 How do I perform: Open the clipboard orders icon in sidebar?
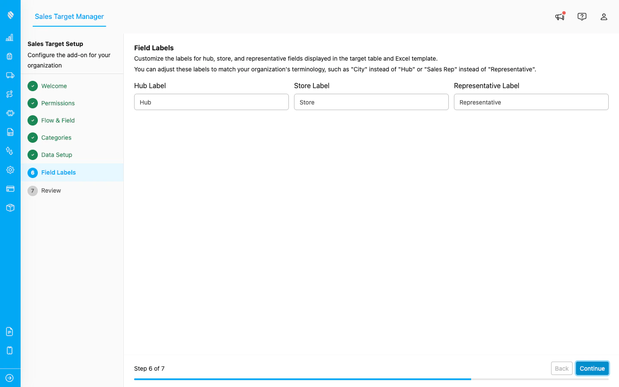click(10, 56)
